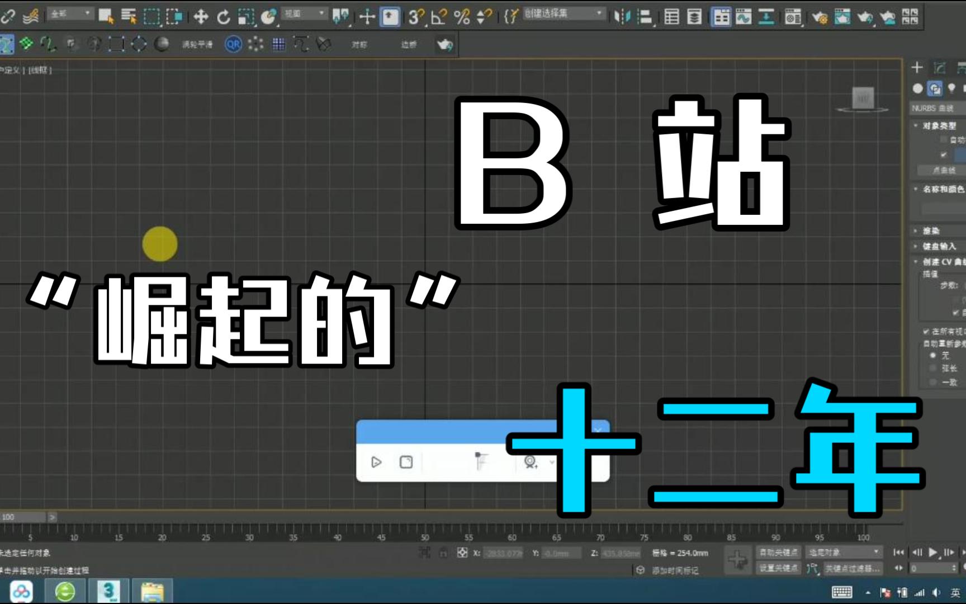Open the Modify panel tab
This screenshot has width=966, height=604.
click(x=940, y=68)
